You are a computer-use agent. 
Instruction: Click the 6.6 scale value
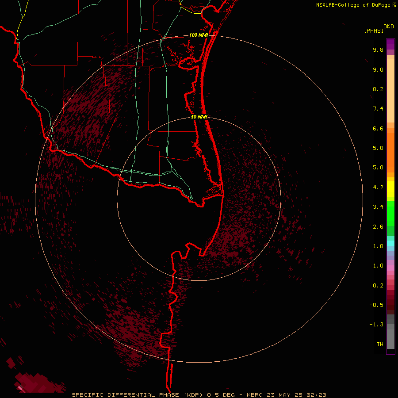(x=378, y=128)
